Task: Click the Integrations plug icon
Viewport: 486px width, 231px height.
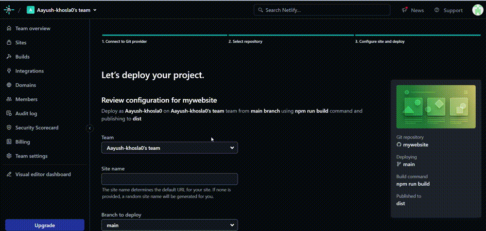Action: 9,71
